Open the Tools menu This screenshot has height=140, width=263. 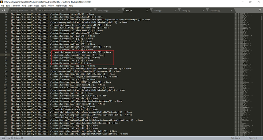point(43,5)
